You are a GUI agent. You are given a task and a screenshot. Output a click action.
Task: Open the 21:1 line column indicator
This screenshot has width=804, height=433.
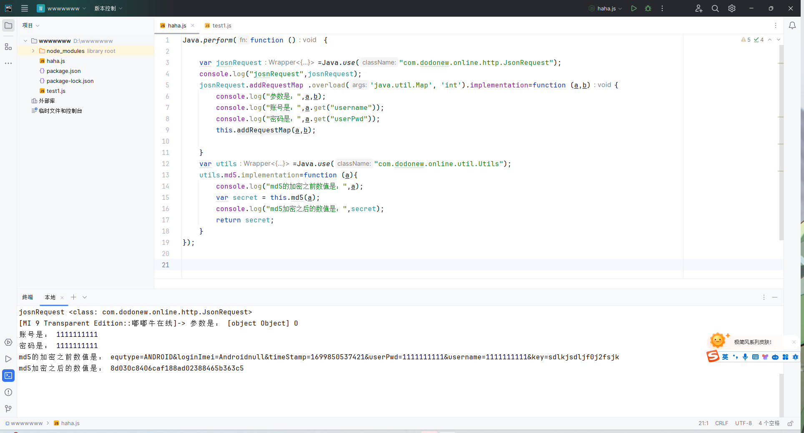tap(703, 423)
